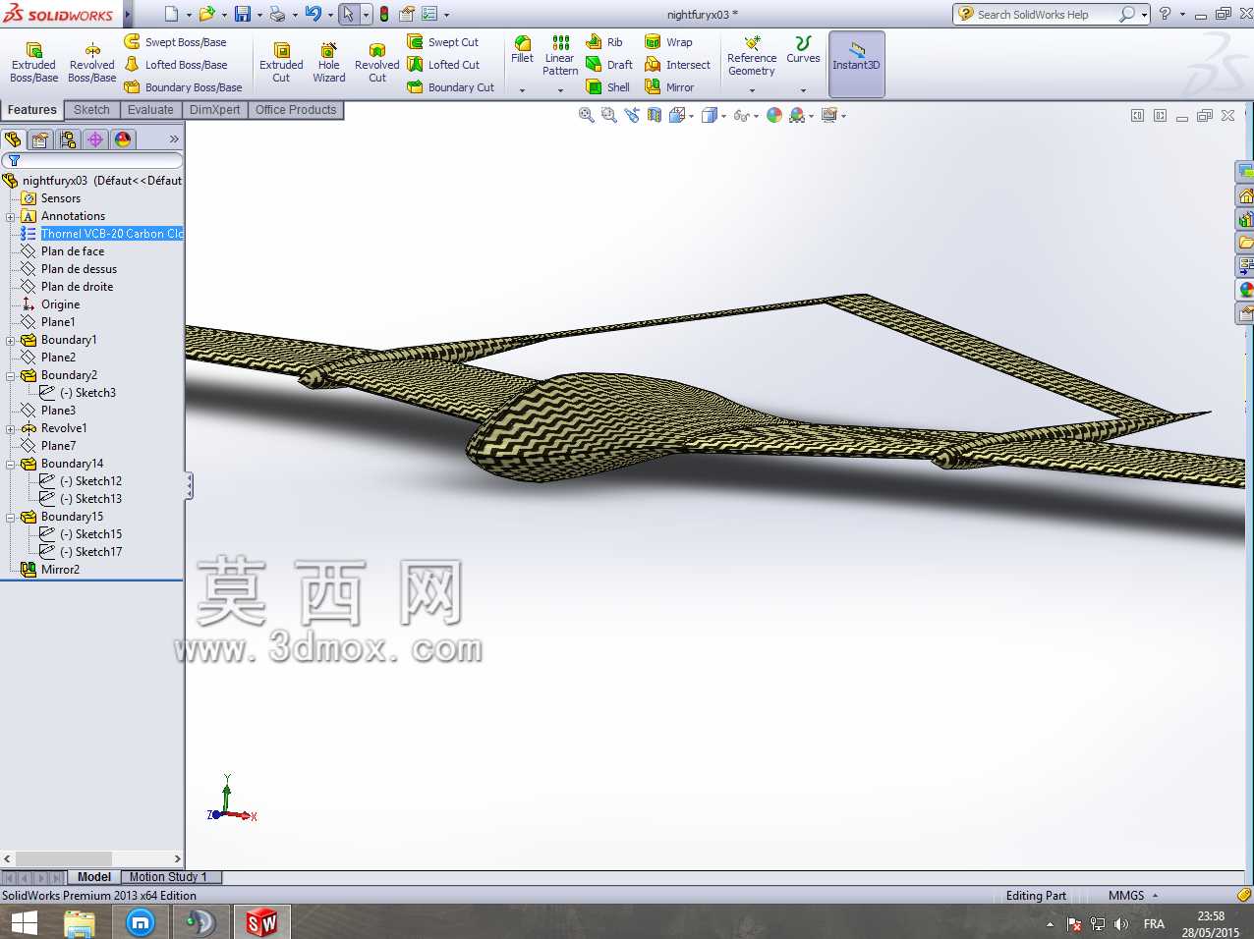Open the Save button dropdown arrow
The image size is (1254, 939).
pyautogui.click(x=259, y=15)
